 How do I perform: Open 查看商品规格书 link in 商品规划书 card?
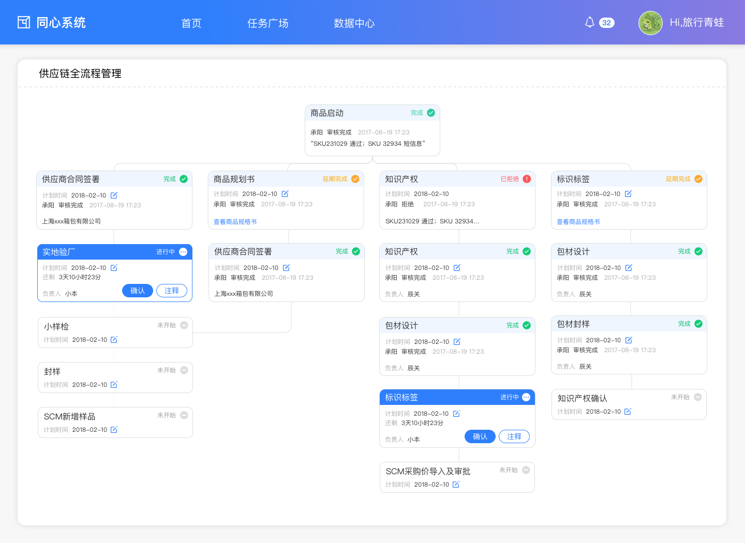(x=235, y=222)
